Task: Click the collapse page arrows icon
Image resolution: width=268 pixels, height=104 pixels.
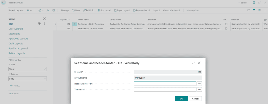Action: click(x=265, y=3)
